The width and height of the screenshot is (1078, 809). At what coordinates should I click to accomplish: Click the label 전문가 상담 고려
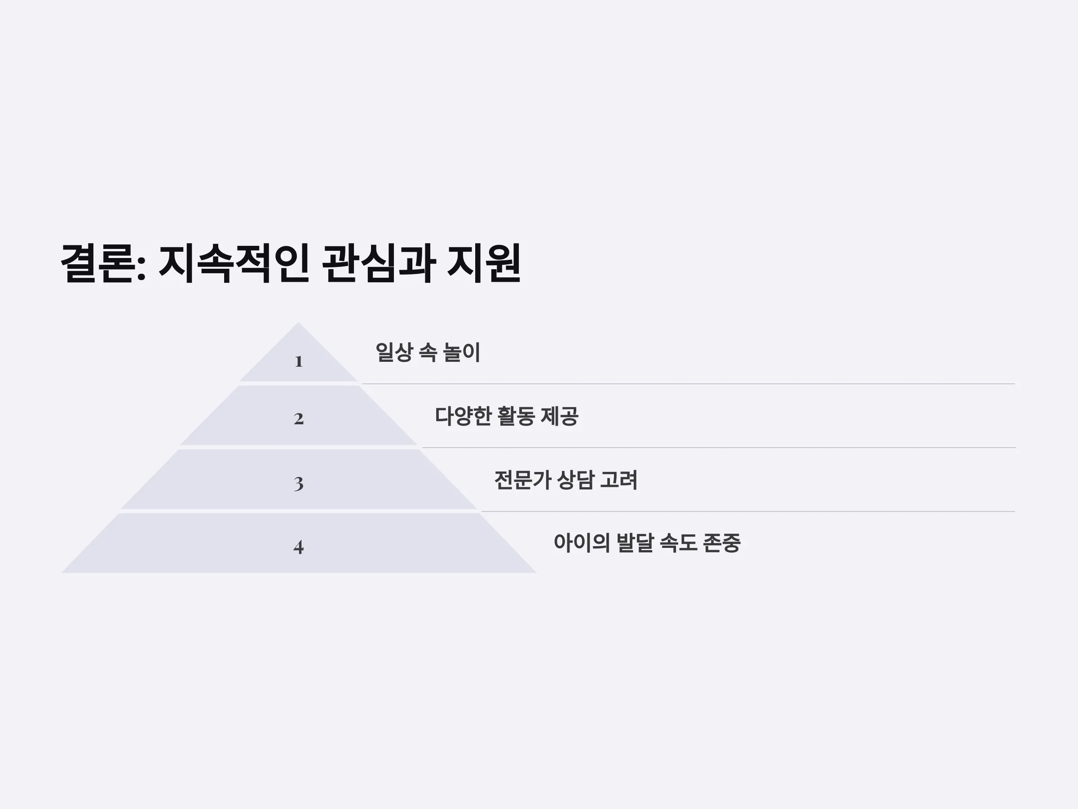[566, 480]
